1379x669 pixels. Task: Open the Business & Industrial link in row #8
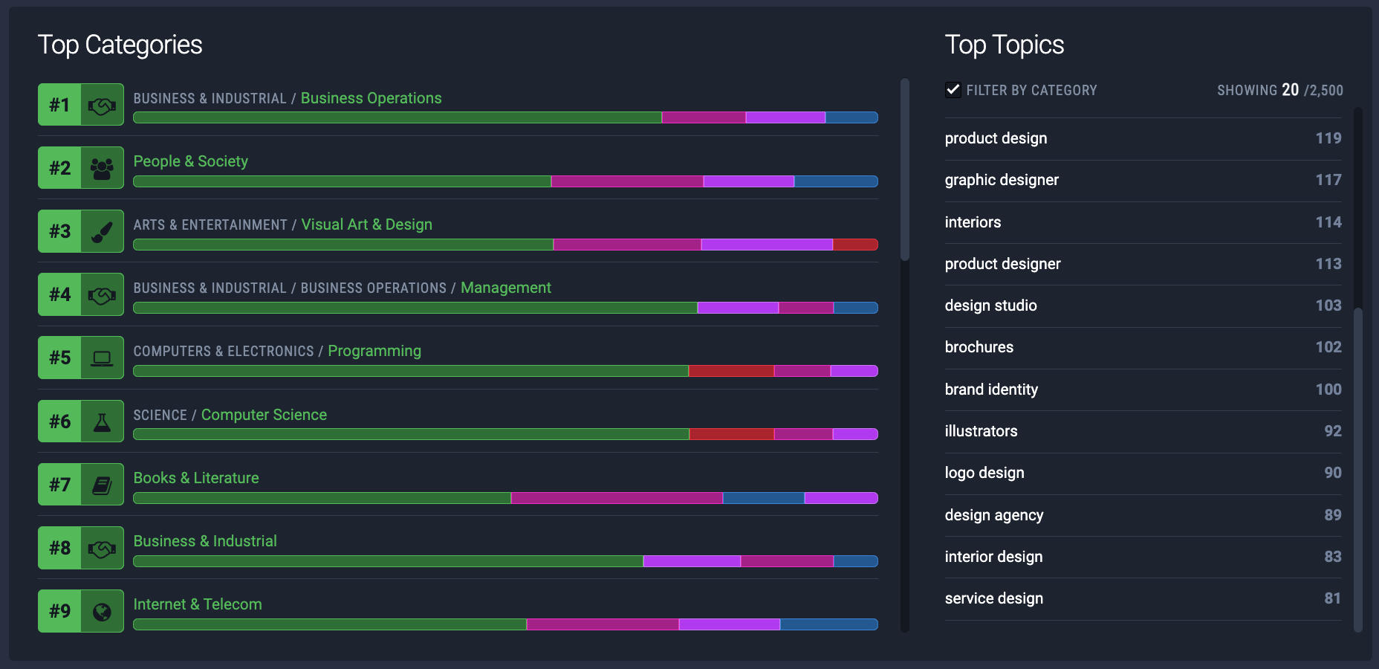pos(205,541)
